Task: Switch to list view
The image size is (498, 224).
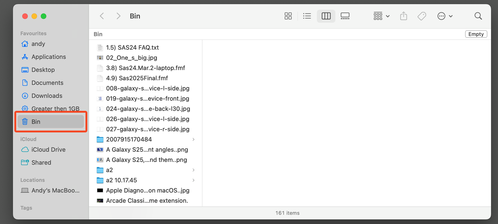Action: pyautogui.click(x=307, y=16)
